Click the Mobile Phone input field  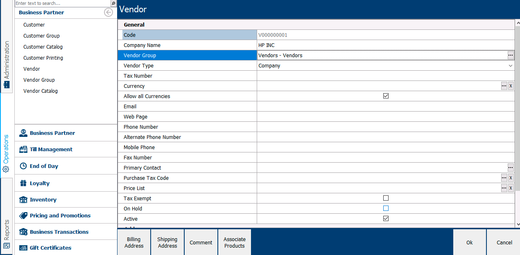click(x=386, y=147)
